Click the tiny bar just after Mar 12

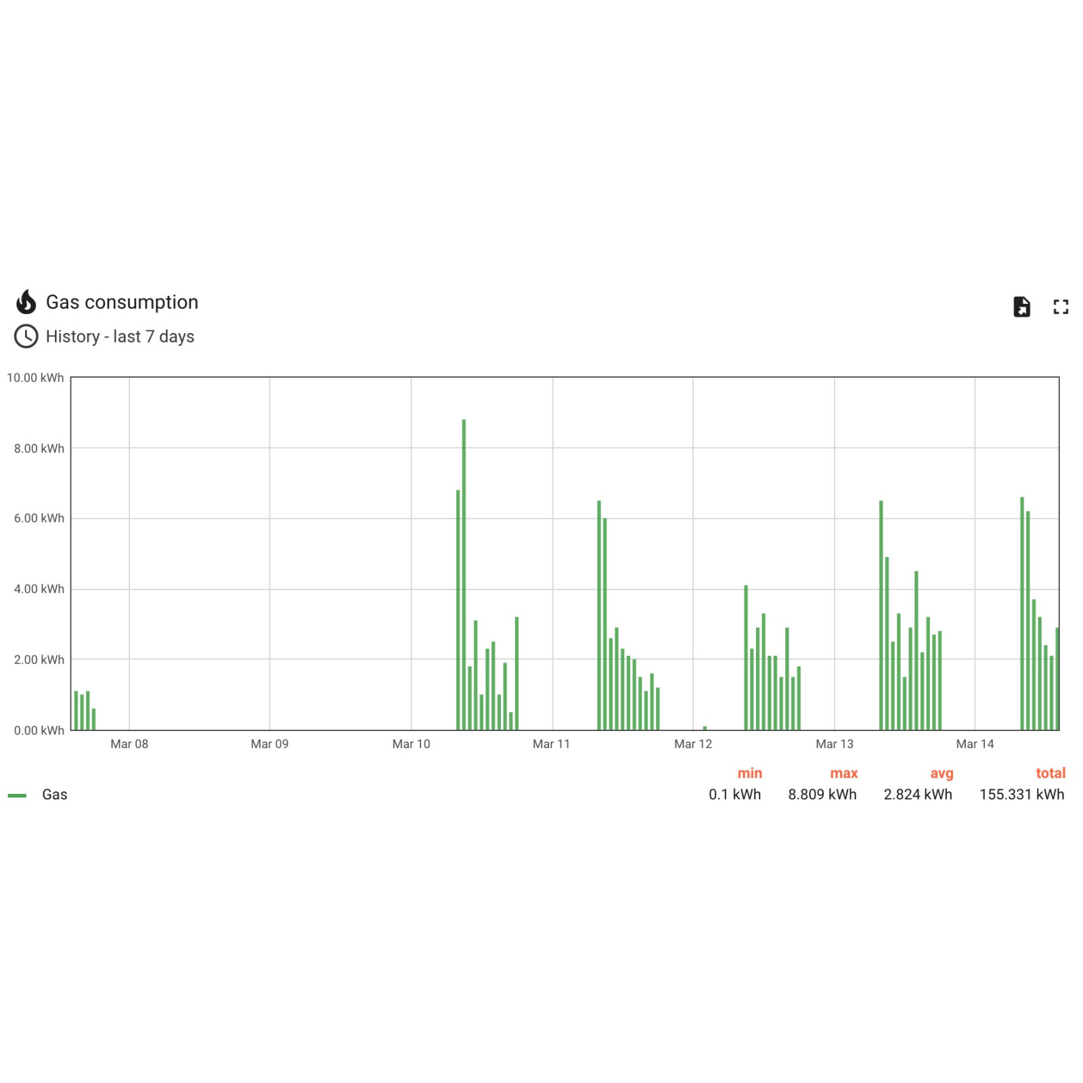(705, 728)
